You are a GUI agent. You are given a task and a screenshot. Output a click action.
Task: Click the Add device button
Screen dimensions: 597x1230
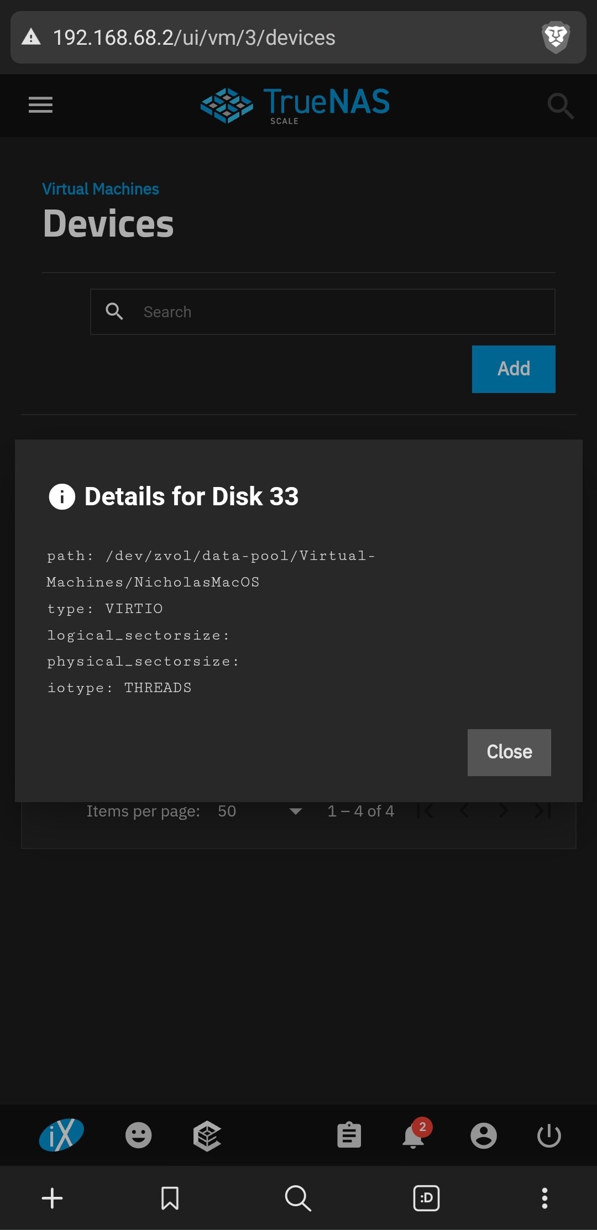513,369
